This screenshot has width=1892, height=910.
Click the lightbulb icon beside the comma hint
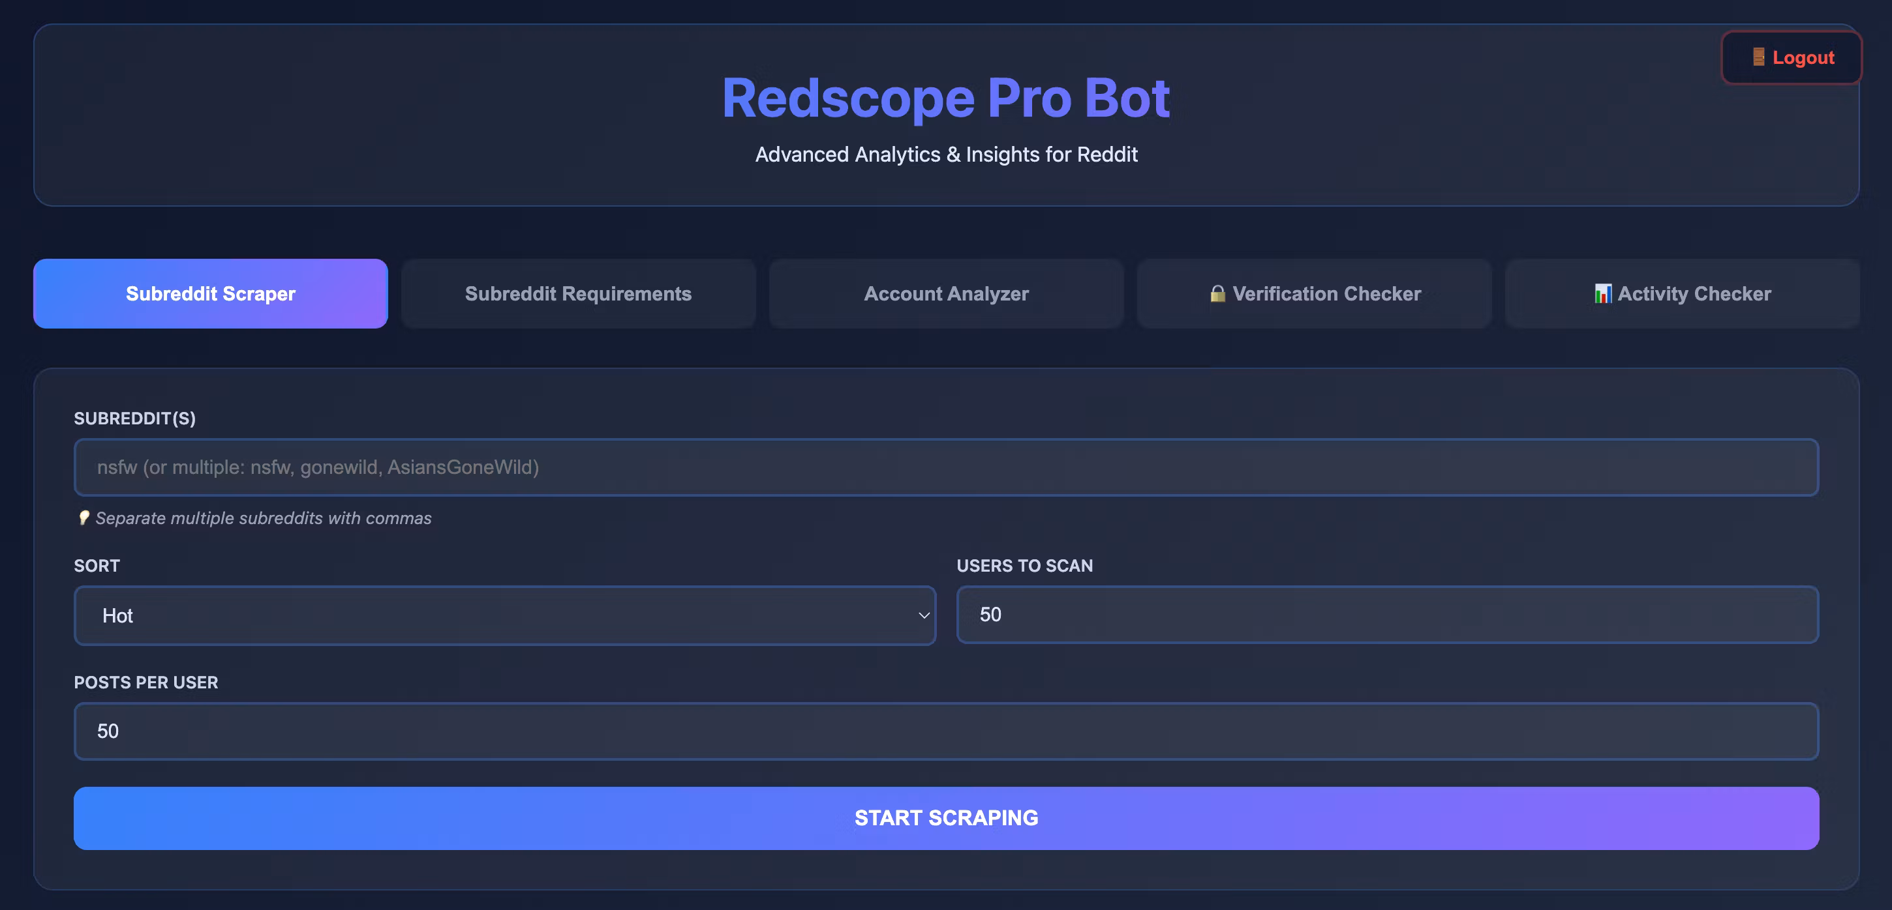click(84, 518)
